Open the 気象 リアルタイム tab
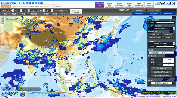The width and height of the screenshot is (177, 98). point(149,5)
